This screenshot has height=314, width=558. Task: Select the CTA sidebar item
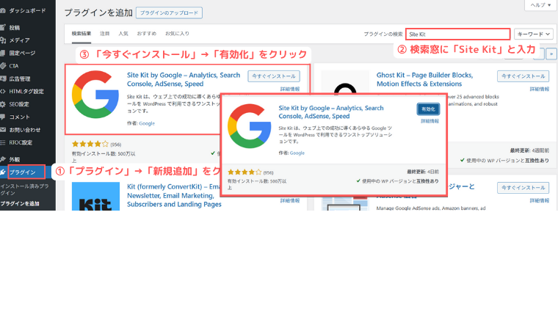(x=13, y=66)
